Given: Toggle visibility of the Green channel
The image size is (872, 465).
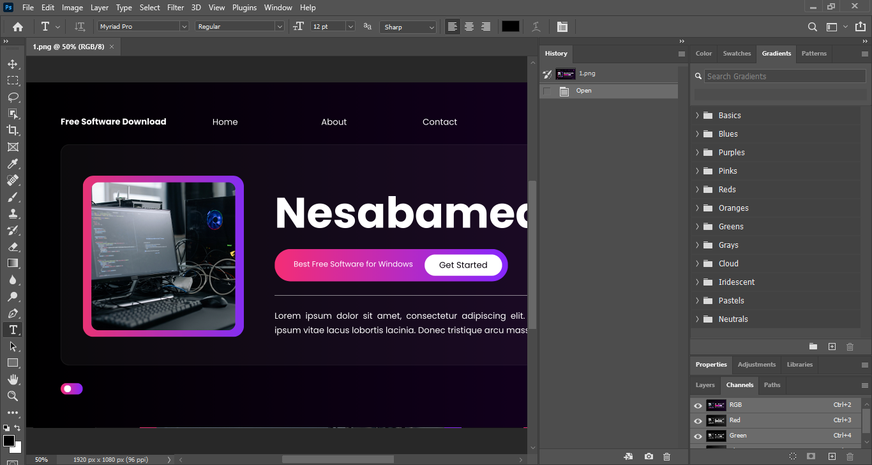Looking at the screenshot, I should (x=698, y=436).
